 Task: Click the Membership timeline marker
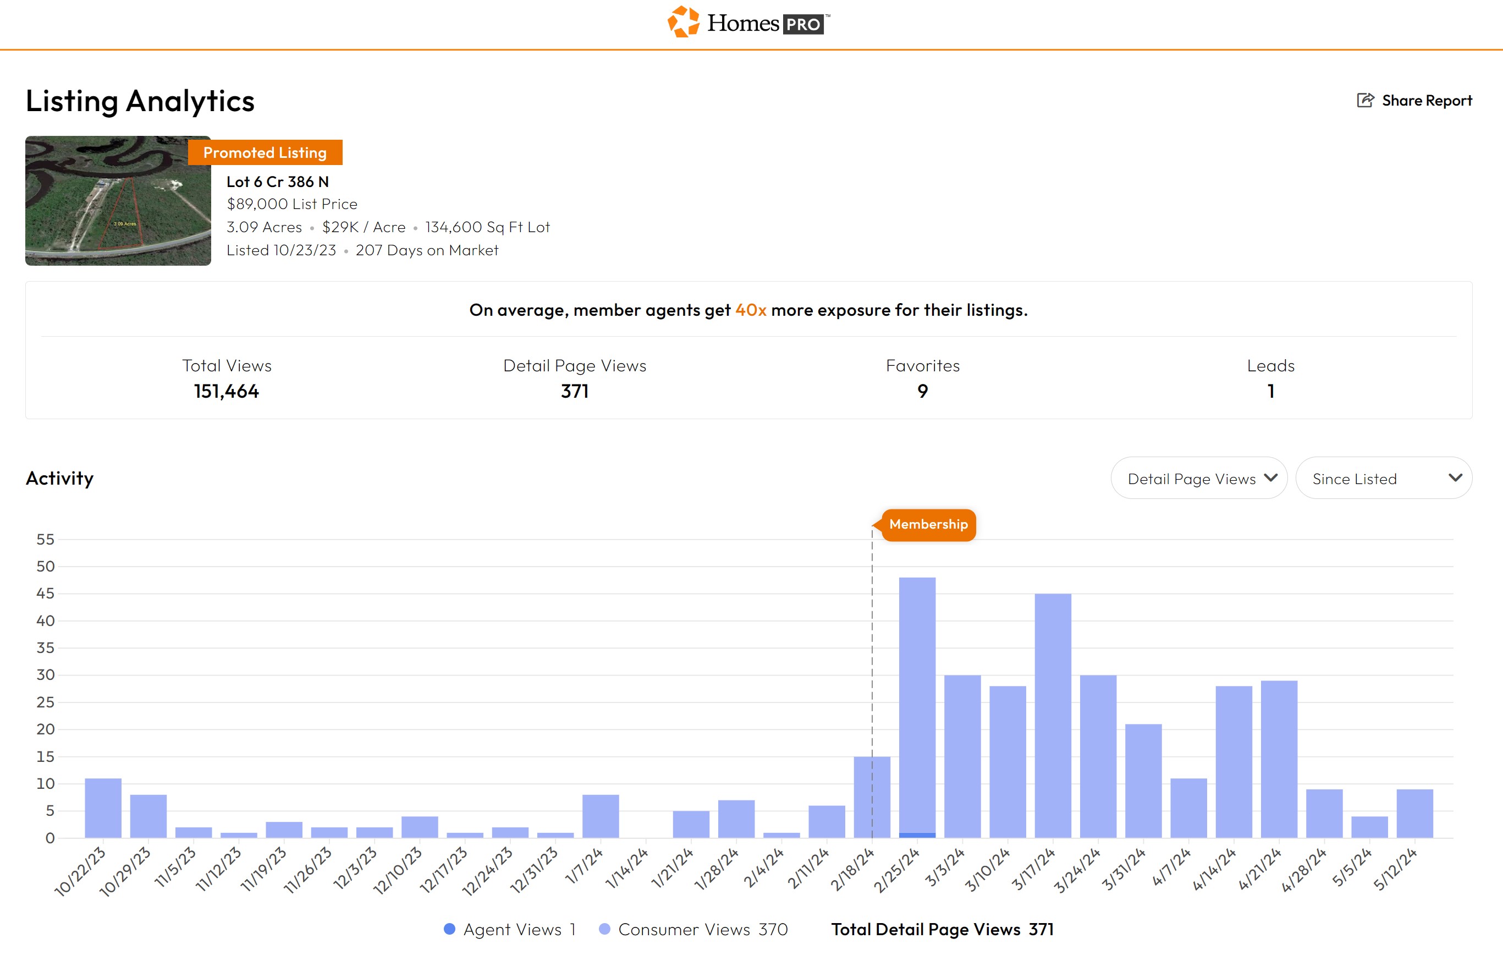[928, 524]
